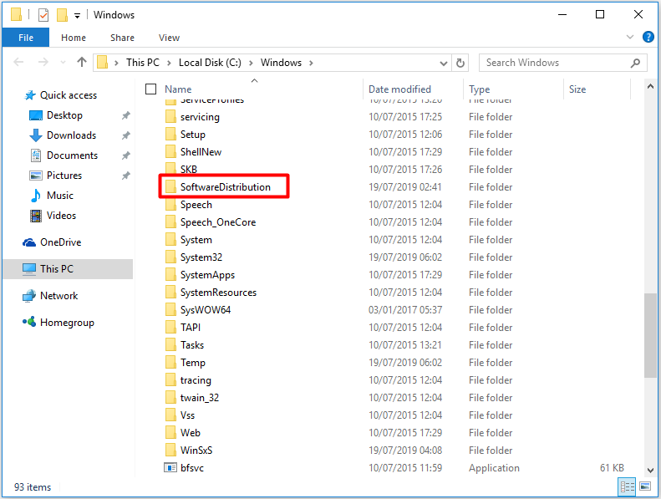Select the SysWOW64 folder icon
661x499 pixels.
170,309
